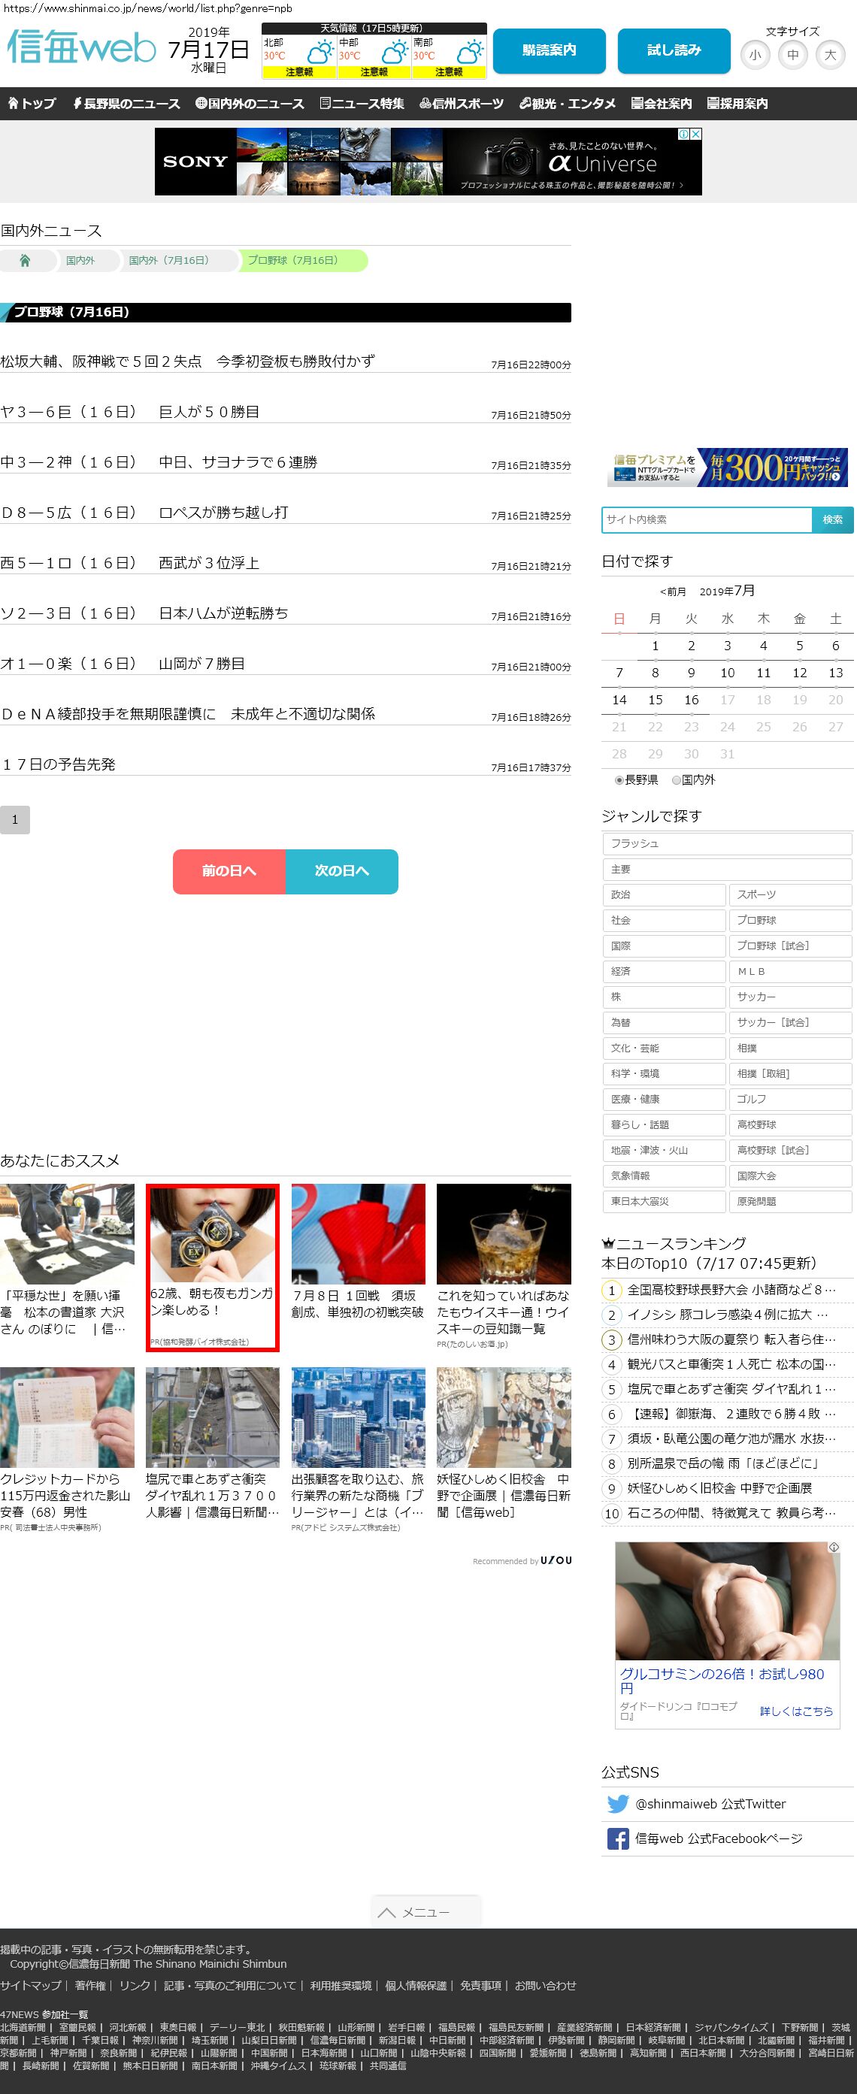Screen dimensions: 857x2094
Task: Go to previous month in calendar
Action: click(x=672, y=592)
